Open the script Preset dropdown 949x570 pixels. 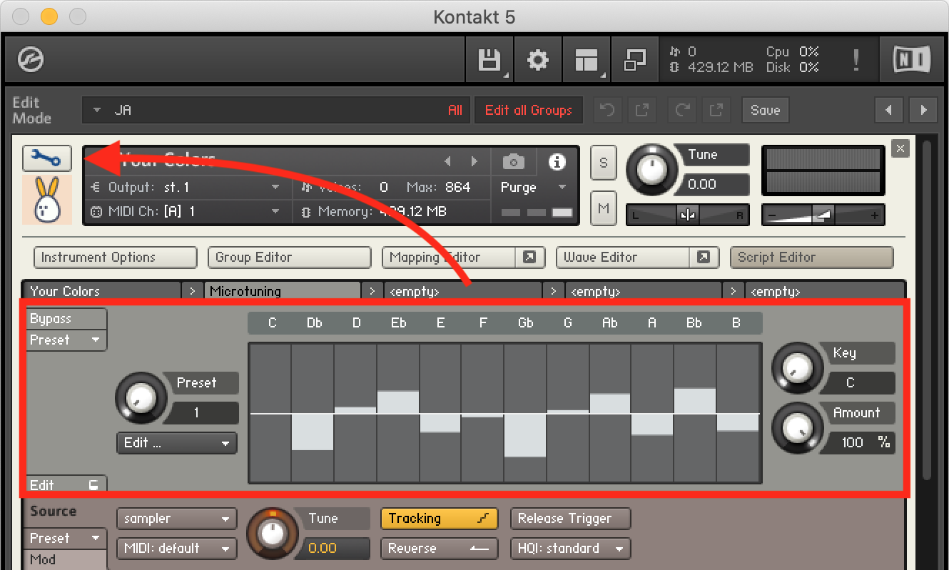pyautogui.click(x=66, y=340)
